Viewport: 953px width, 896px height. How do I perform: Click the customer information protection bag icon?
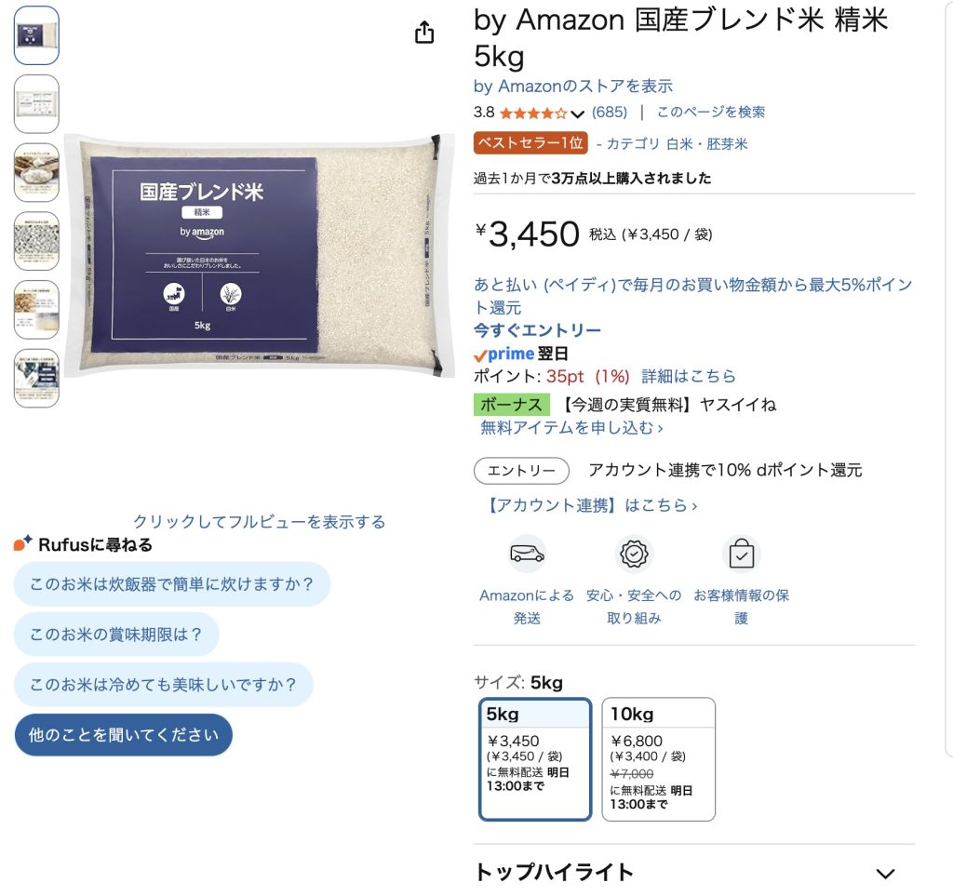click(x=742, y=554)
